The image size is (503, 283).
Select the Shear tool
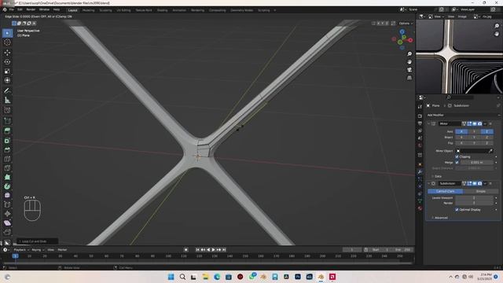pos(7,223)
